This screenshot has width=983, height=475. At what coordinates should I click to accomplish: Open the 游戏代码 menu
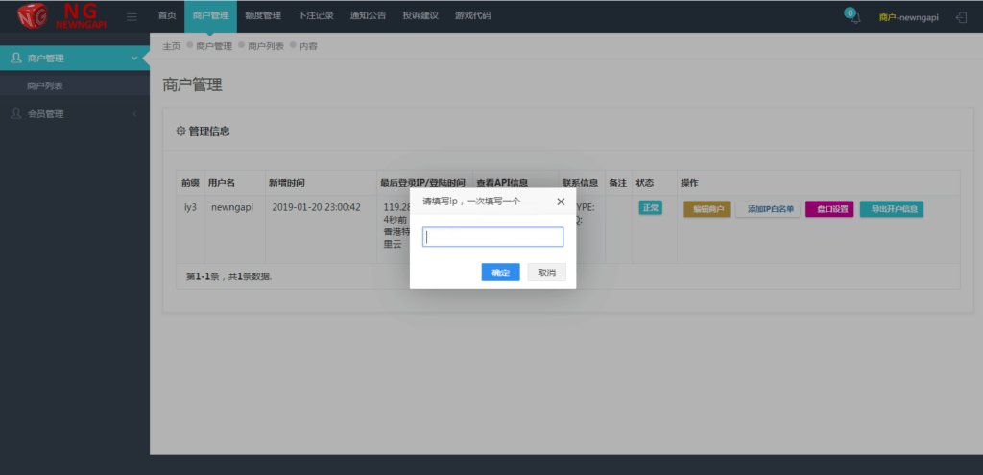(472, 16)
